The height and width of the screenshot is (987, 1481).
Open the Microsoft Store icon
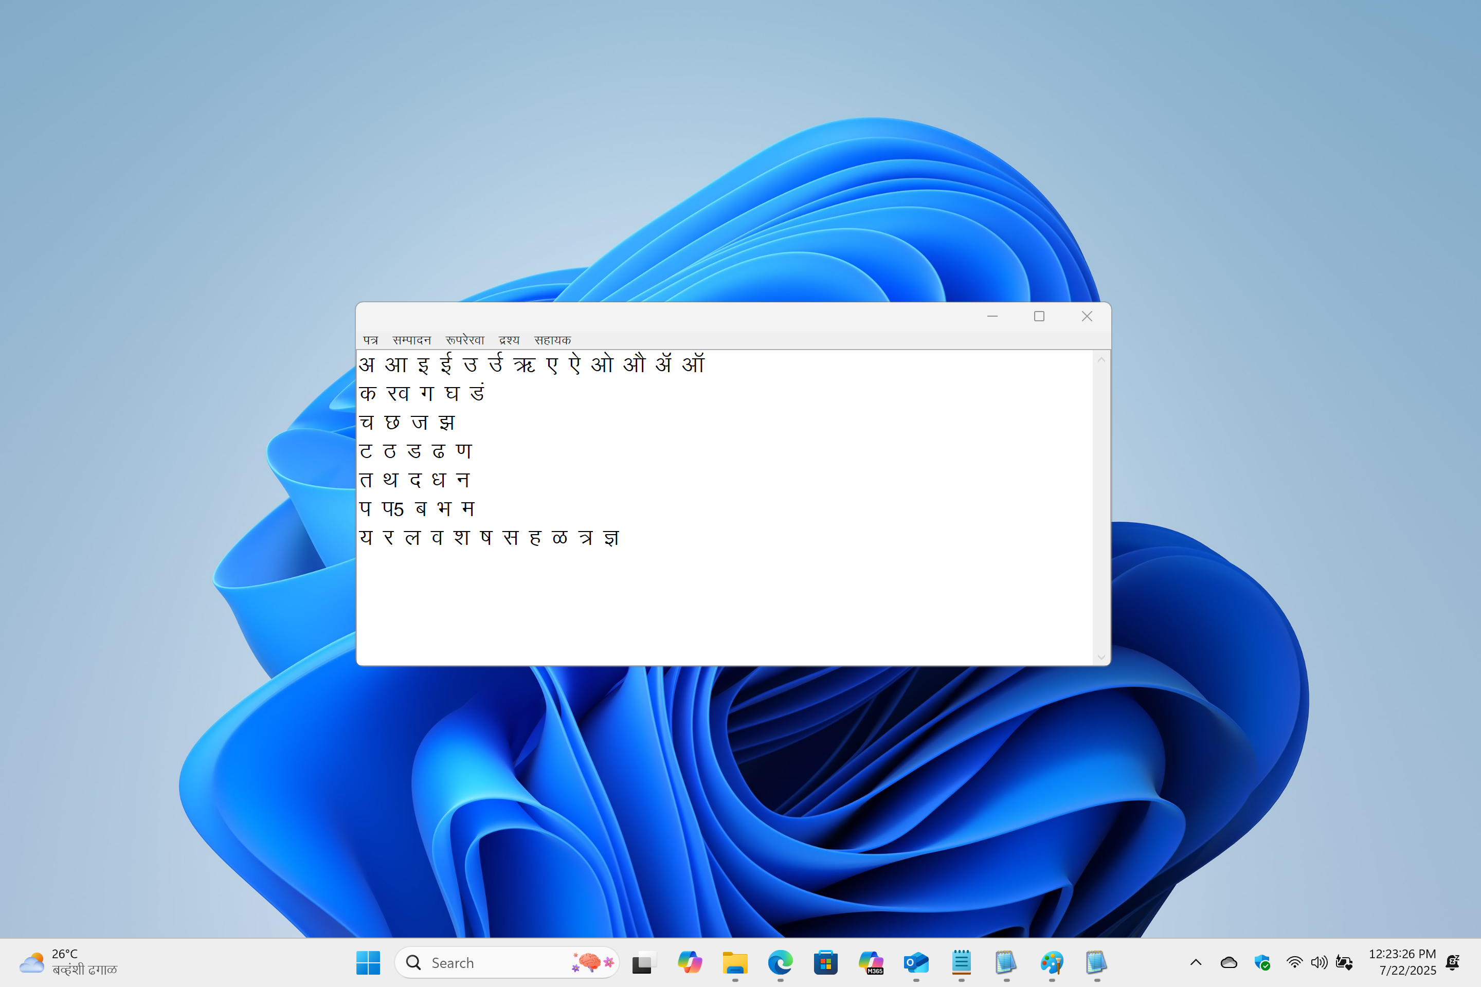point(825,962)
